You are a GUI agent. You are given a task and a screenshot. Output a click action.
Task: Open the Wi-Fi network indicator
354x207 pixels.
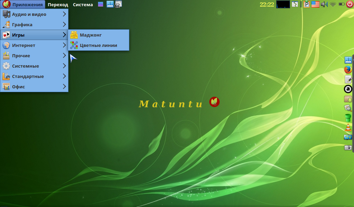click(333, 4)
